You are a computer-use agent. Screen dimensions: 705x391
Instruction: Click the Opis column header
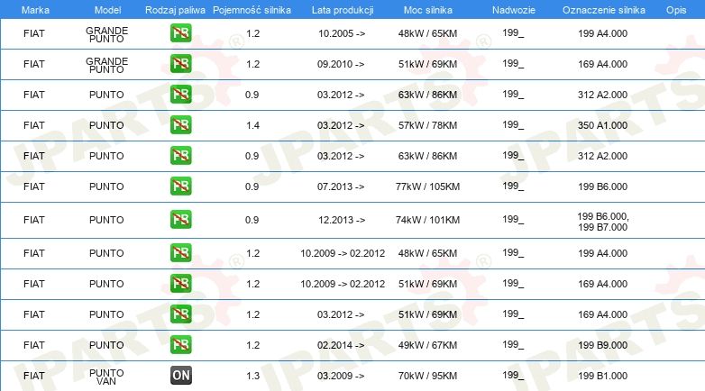pyautogui.click(x=676, y=10)
